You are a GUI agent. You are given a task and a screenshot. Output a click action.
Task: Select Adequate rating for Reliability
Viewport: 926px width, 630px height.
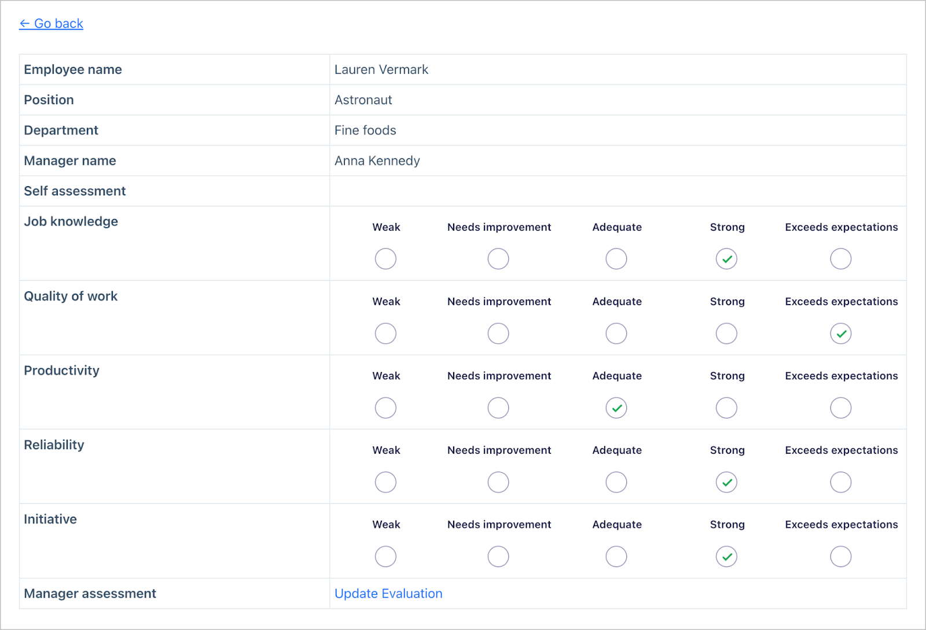pos(616,481)
